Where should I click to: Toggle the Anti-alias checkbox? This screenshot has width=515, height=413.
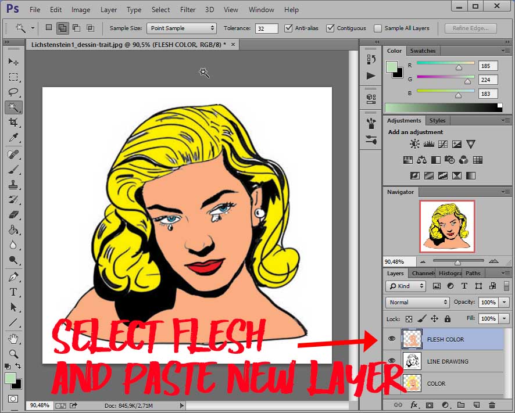[288, 28]
